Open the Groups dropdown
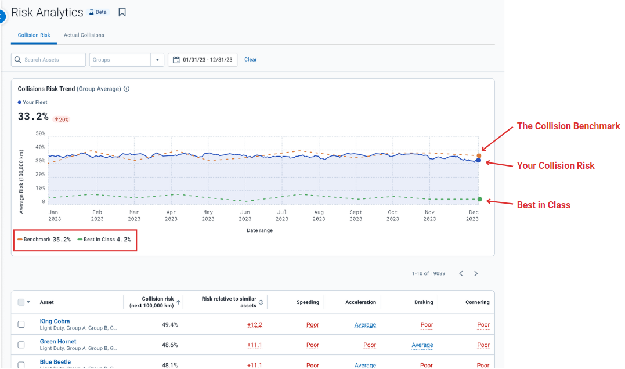The image size is (625, 369). tap(157, 59)
